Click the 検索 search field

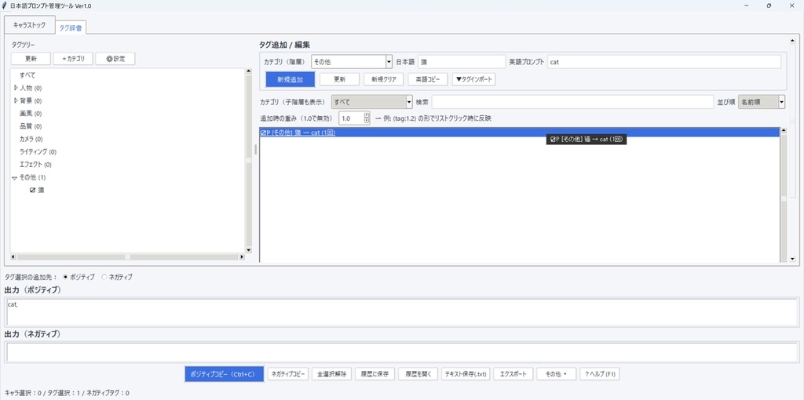(x=572, y=102)
